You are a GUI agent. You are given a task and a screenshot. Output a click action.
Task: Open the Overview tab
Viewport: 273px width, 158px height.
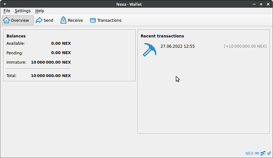pos(18,20)
